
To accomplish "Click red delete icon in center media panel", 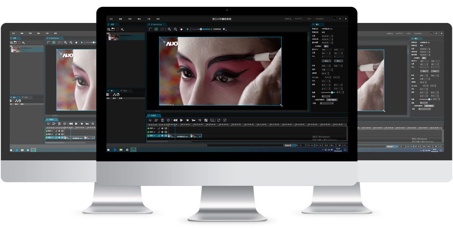I will click(x=117, y=29).
